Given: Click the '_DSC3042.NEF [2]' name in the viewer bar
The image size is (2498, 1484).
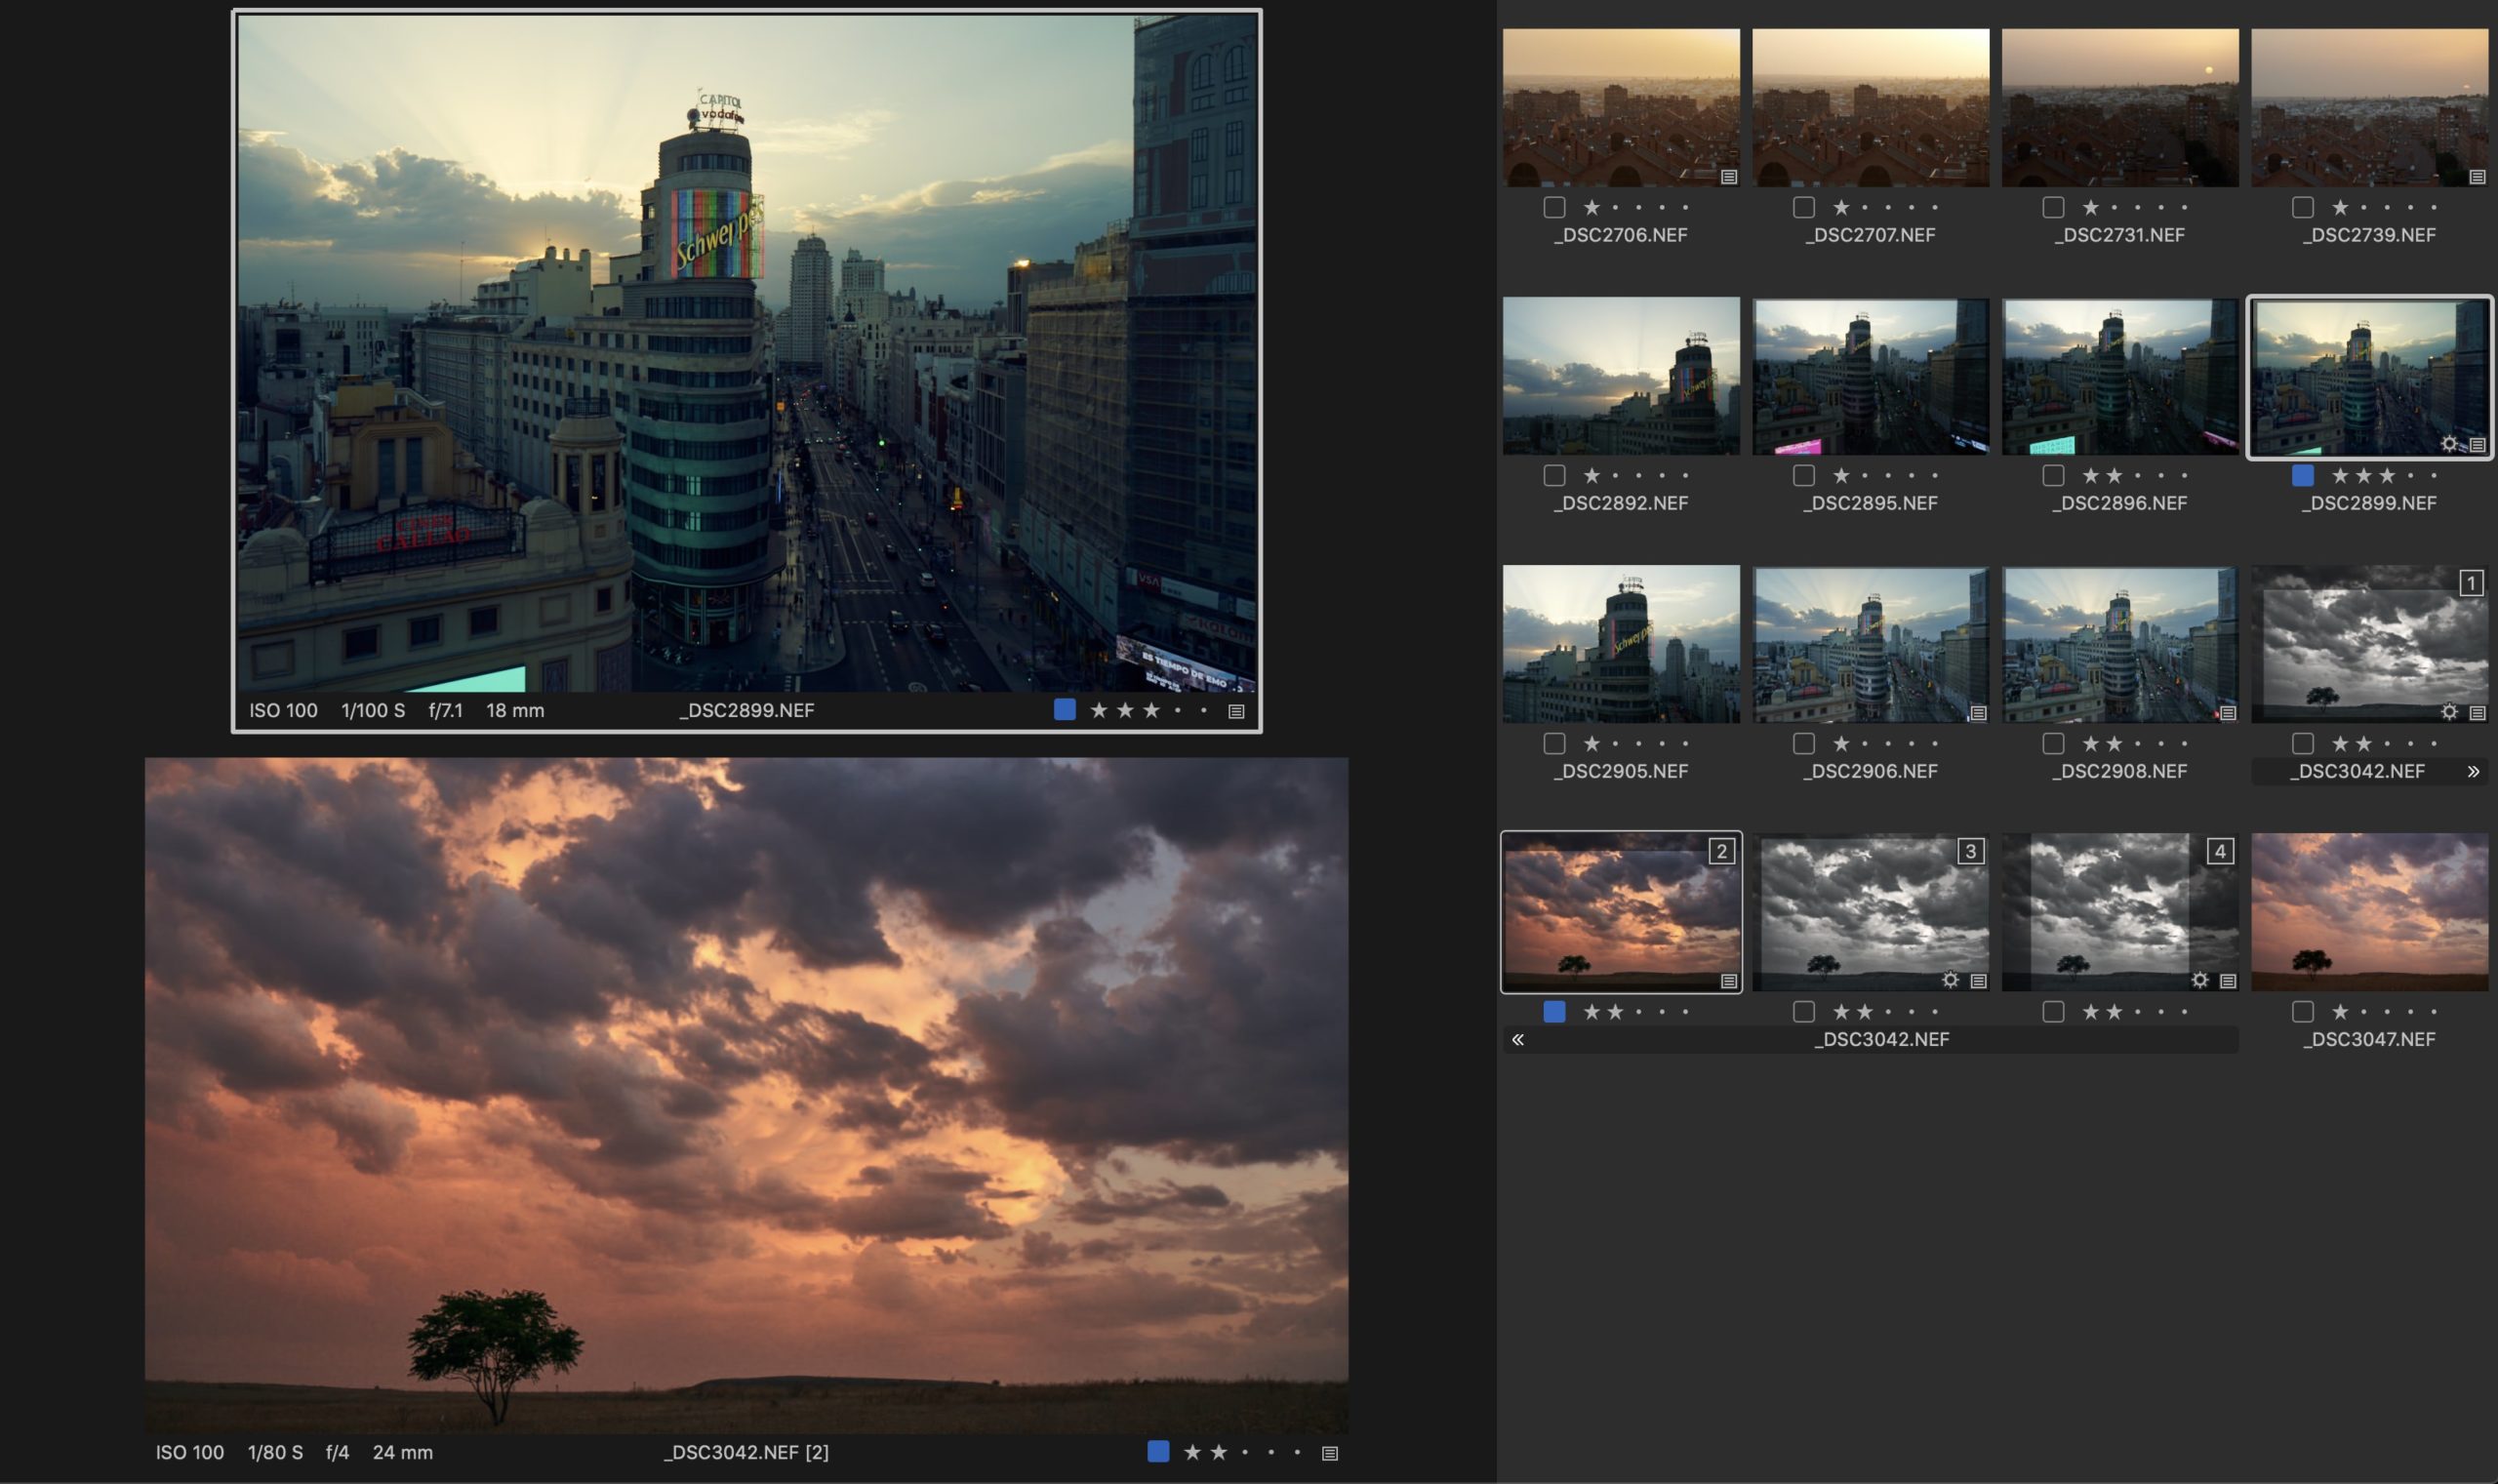Looking at the screenshot, I should pos(746,1453).
